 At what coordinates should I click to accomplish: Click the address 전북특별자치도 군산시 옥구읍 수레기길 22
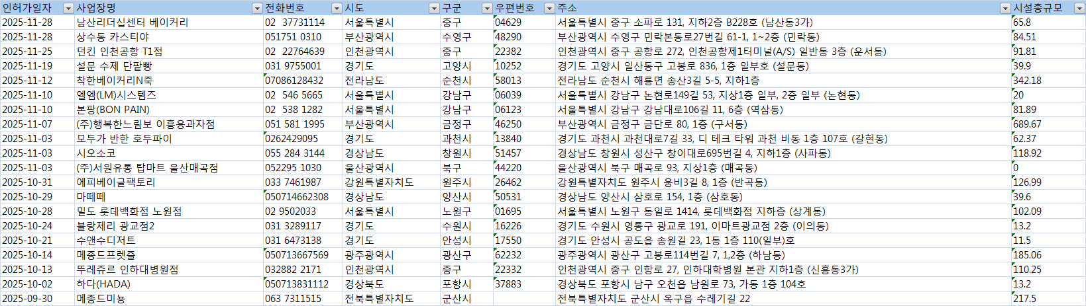coord(783,299)
